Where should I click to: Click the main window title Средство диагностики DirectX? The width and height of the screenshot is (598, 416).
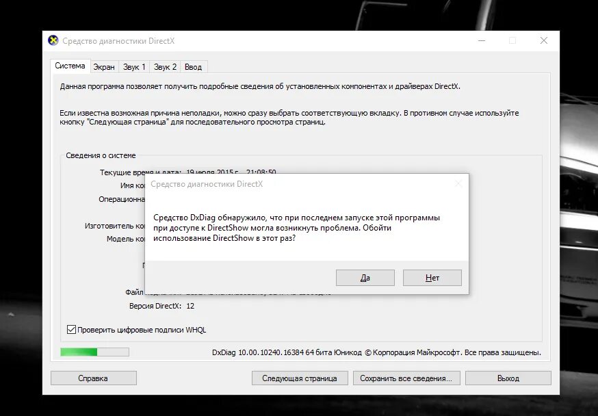click(x=118, y=41)
